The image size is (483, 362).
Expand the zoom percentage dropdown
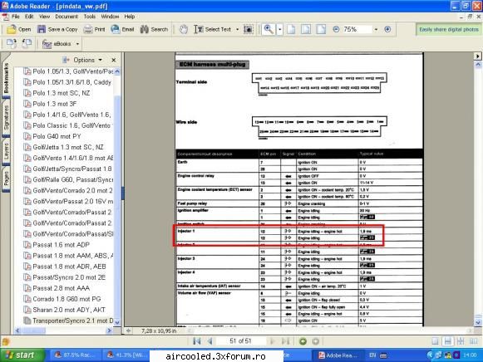point(376,30)
